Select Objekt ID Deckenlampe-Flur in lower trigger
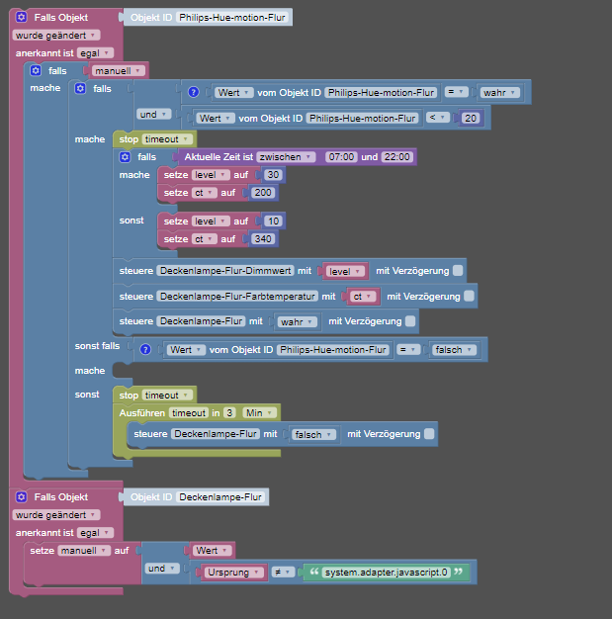 (220, 497)
